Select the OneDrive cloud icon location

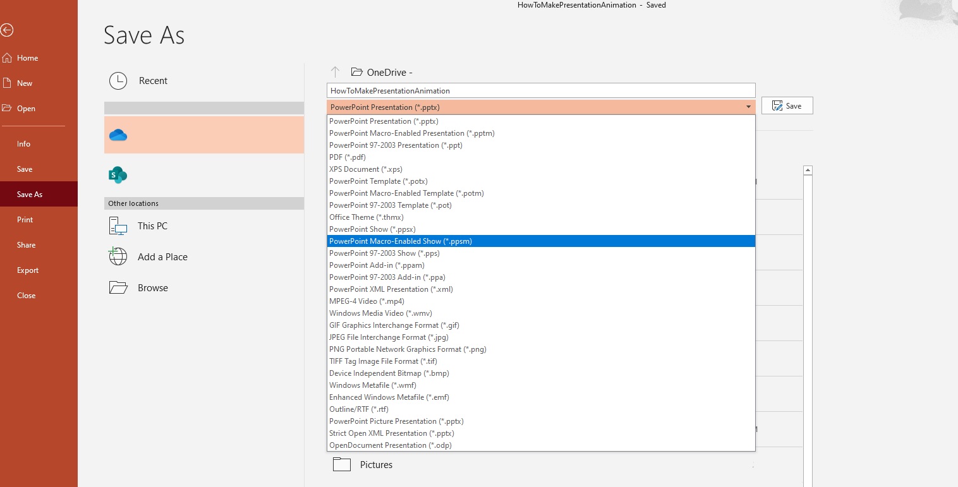click(x=118, y=135)
